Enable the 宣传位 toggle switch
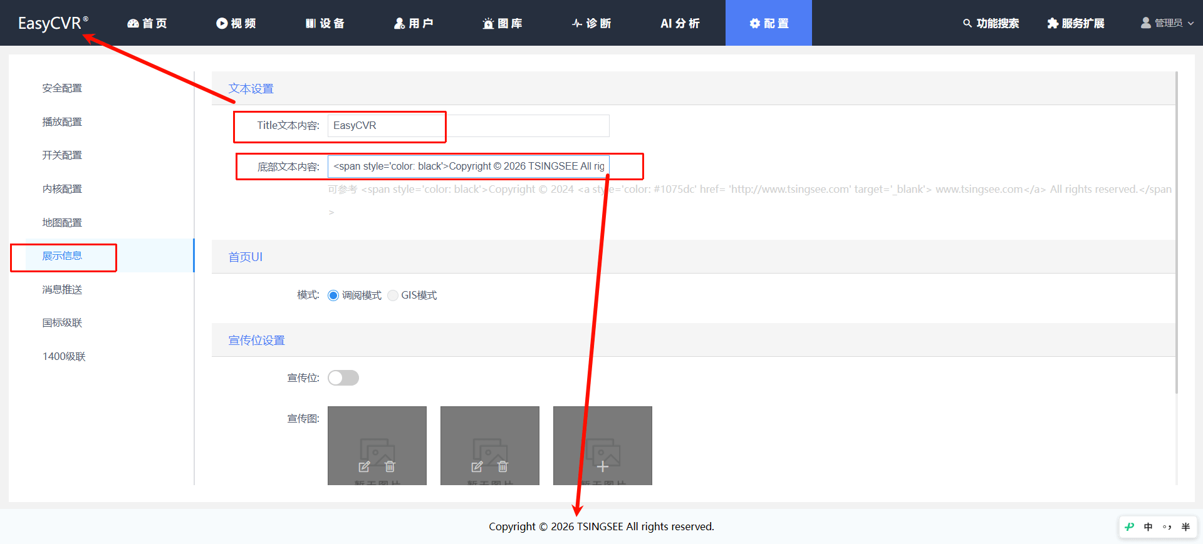Screen dimensions: 1203x544 point(343,377)
